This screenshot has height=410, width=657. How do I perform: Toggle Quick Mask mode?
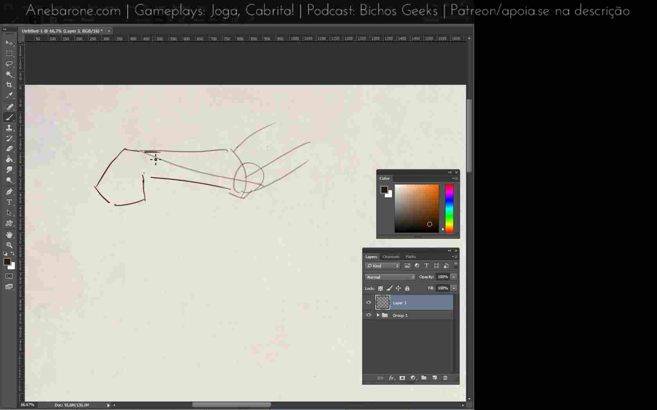9,276
